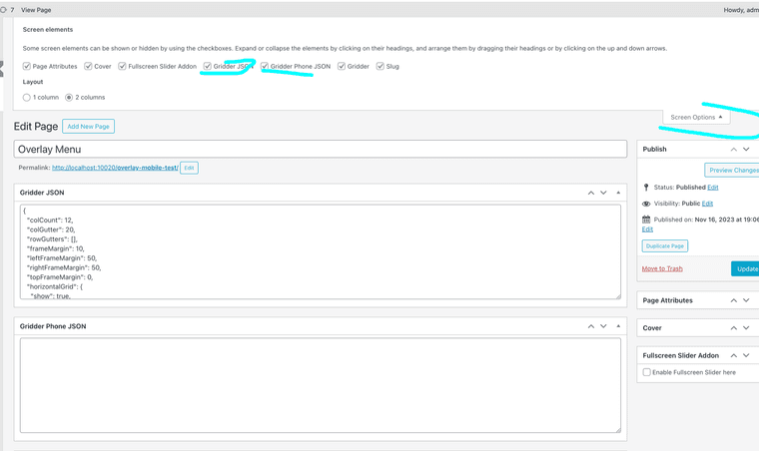This screenshot has height=451, width=759.
Task: Uncheck the Gridder Phone JSON checkbox
Action: 265,67
